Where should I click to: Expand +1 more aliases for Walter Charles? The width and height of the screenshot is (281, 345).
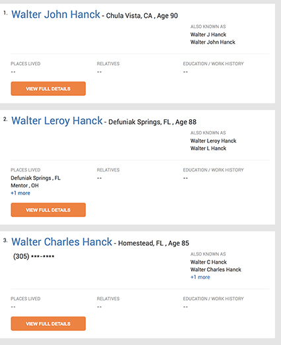(200, 277)
